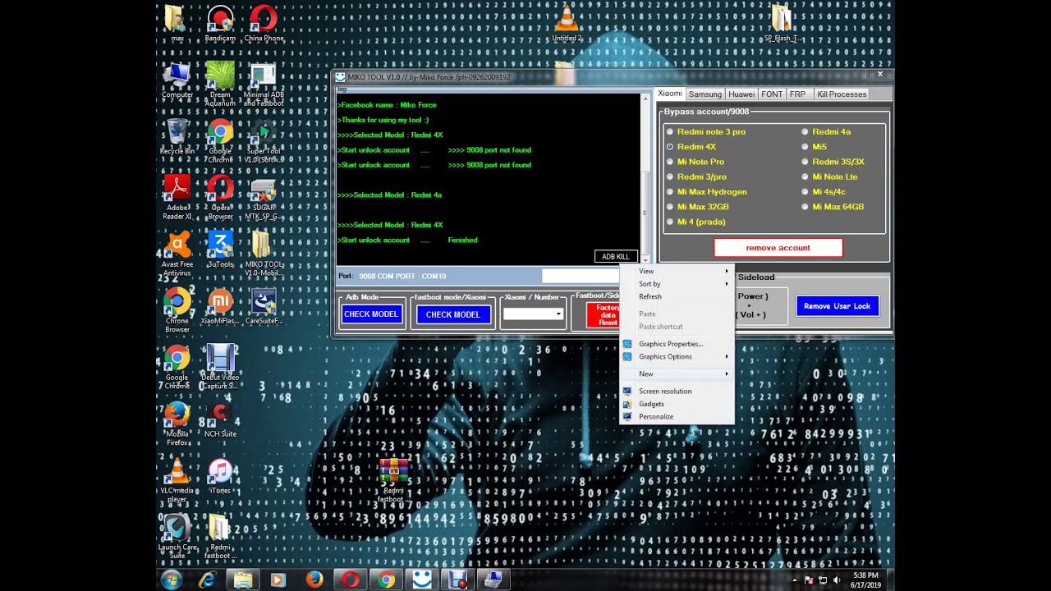Launch Opera Browser desktop shortcut
The width and height of the screenshot is (1051, 591).
click(x=220, y=197)
